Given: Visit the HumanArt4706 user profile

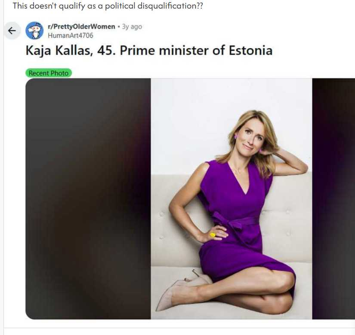Looking at the screenshot, I should point(70,35).
